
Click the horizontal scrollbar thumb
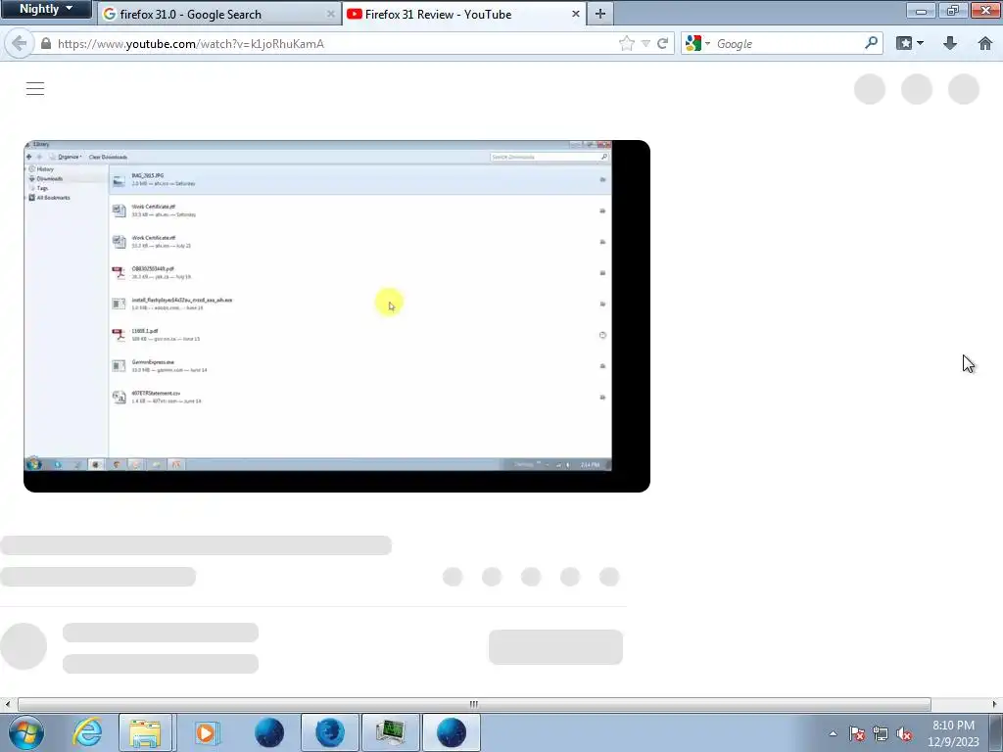[473, 704]
